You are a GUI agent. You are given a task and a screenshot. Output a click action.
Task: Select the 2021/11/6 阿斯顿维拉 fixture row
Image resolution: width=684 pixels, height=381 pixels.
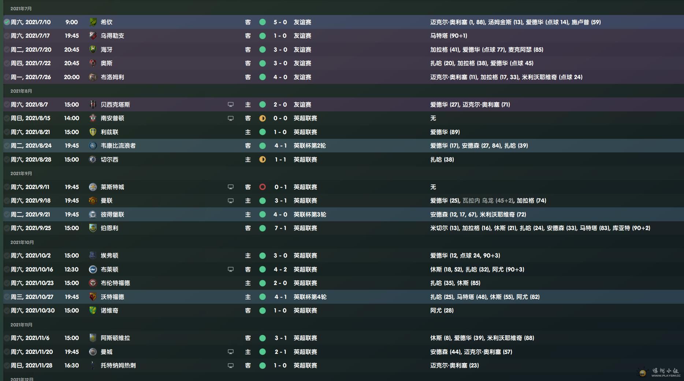(x=343, y=338)
